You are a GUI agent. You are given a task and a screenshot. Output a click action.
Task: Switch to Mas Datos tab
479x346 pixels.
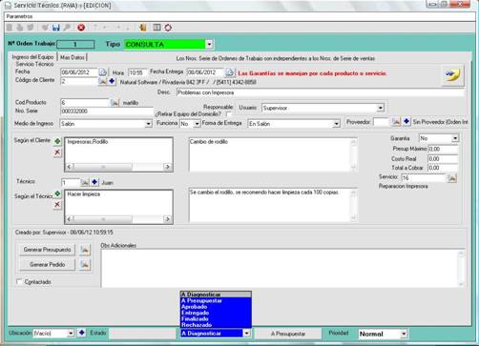[73, 57]
